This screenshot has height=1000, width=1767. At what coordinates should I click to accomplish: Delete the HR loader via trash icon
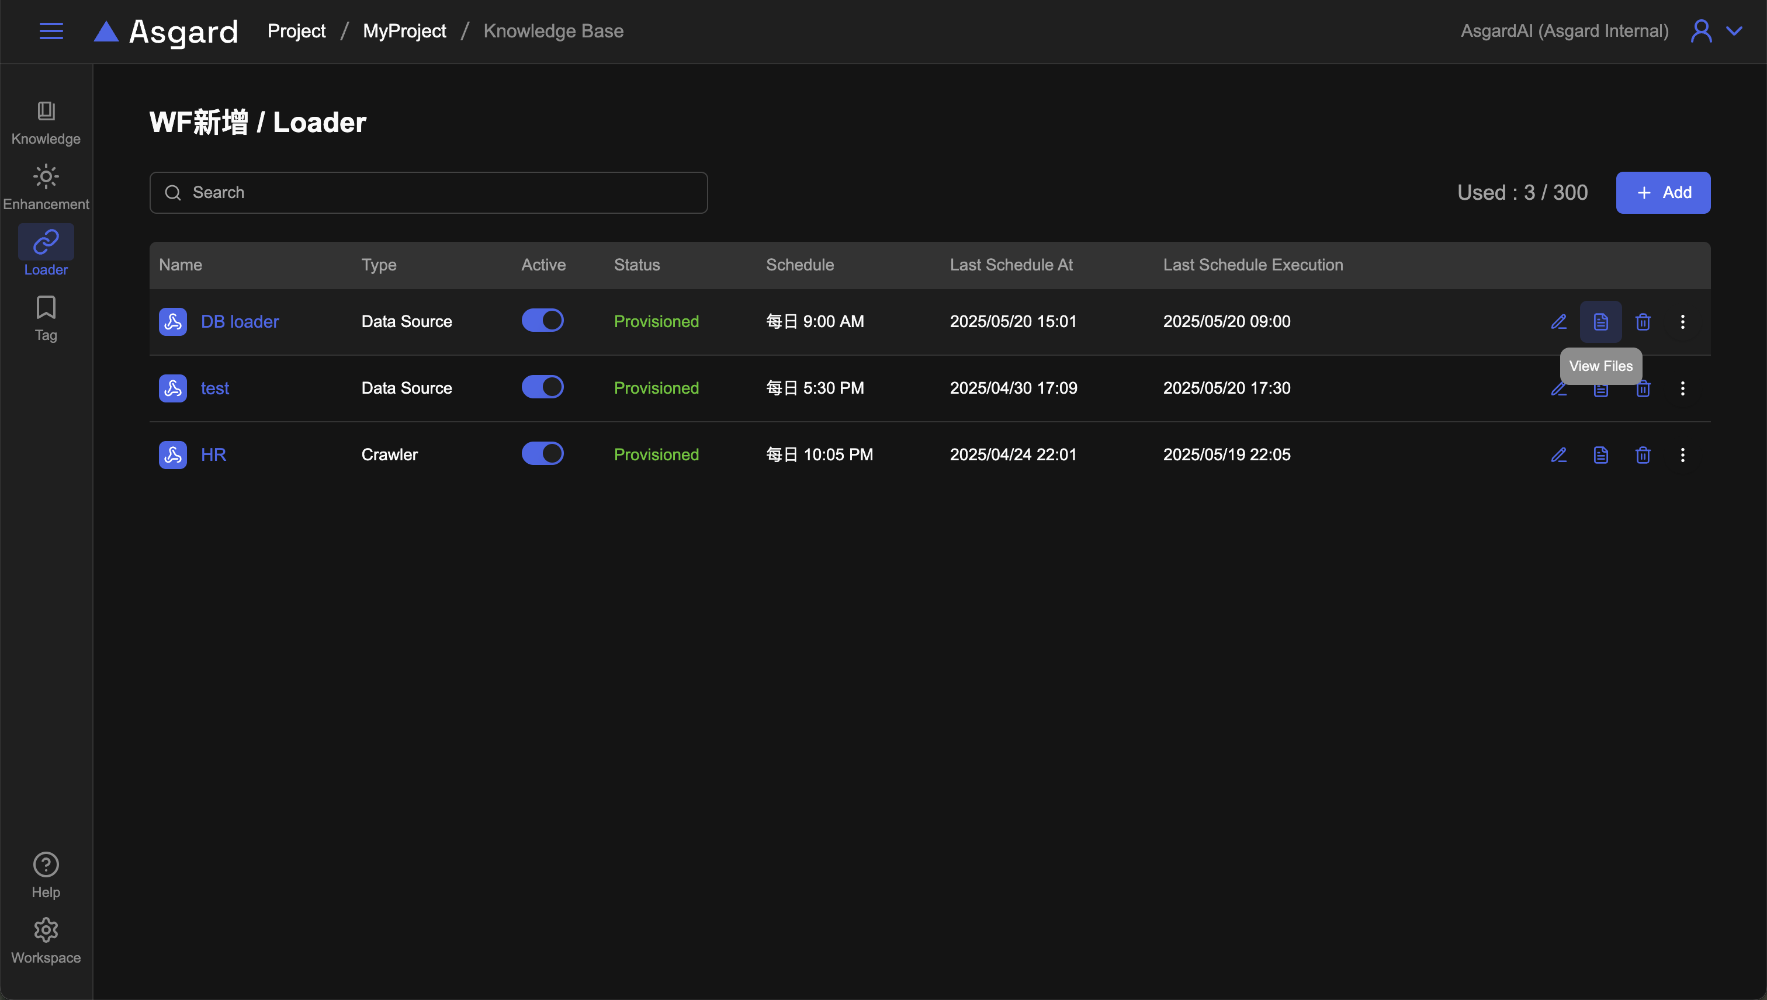click(x=1643, y=454)
